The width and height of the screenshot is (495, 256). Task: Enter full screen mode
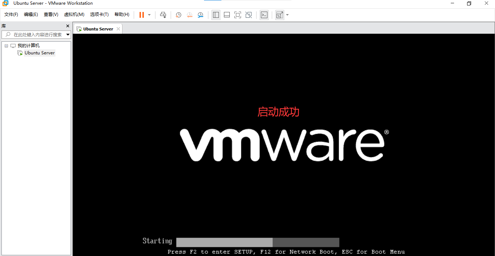(x=238, y=15)
